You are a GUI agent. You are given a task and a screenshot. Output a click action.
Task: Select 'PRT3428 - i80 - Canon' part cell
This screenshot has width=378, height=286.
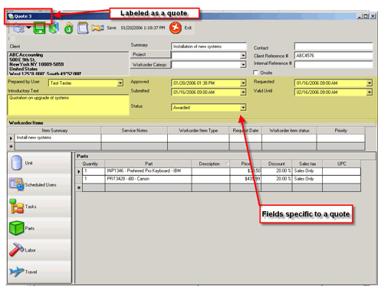148,179
